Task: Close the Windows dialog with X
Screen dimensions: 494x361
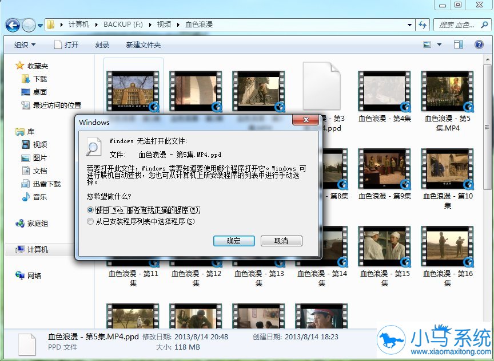Action: (305, 120)
